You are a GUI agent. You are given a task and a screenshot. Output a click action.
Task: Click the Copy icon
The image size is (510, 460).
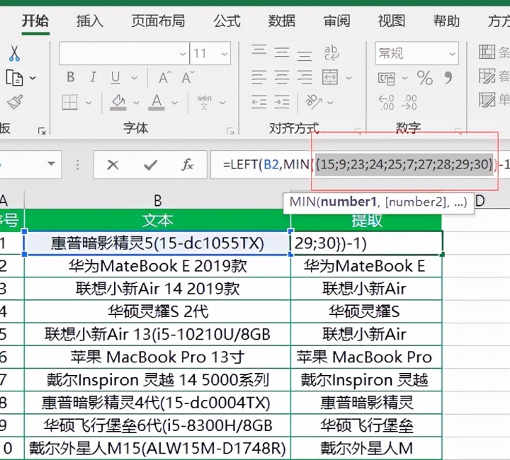14,78
